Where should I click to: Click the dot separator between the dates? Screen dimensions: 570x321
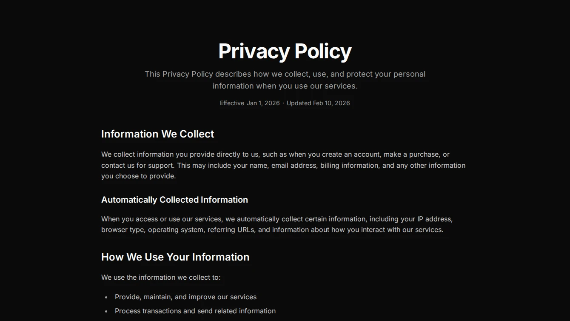pyautogui.click(x=283, y=103)
